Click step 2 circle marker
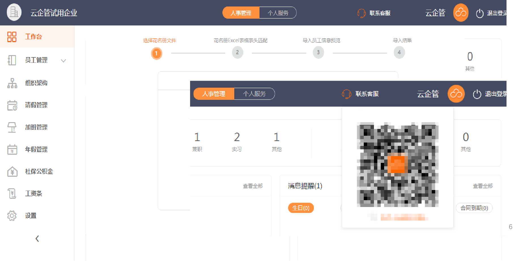Screen dimensions: 517x261 (x=237, y=53)
